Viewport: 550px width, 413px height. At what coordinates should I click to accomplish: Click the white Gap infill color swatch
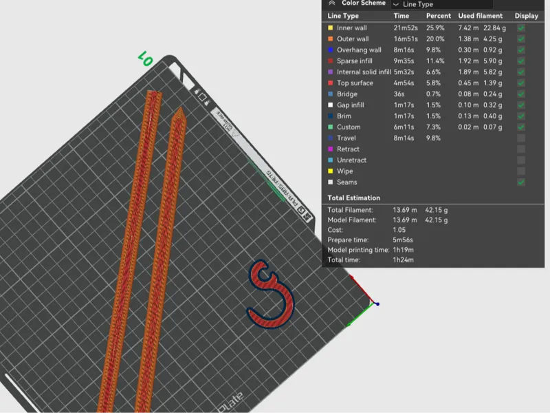coord(330,105)
